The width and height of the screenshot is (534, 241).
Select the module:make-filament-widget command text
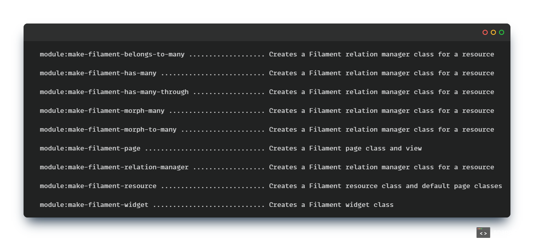point(94,205)
